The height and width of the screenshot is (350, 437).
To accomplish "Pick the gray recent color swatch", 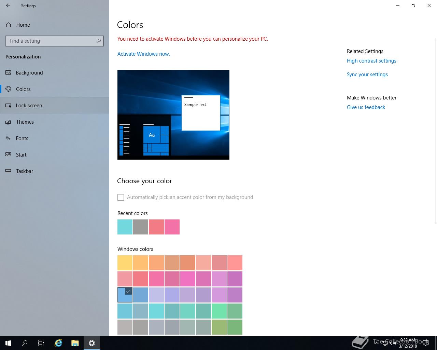I will (141, 227).
